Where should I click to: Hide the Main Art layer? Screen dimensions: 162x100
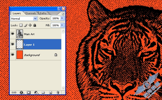tap(13, 34)
